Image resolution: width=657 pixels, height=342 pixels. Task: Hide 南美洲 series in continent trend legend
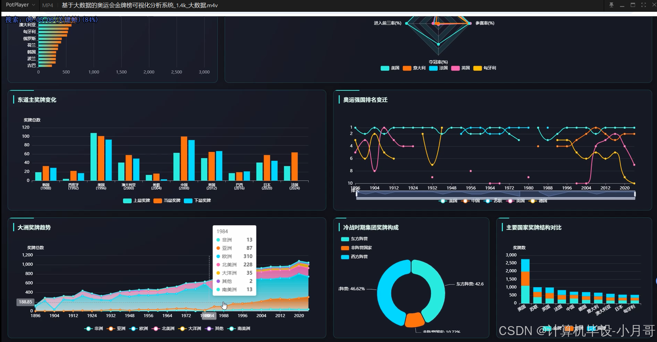(x=238, y=329)
